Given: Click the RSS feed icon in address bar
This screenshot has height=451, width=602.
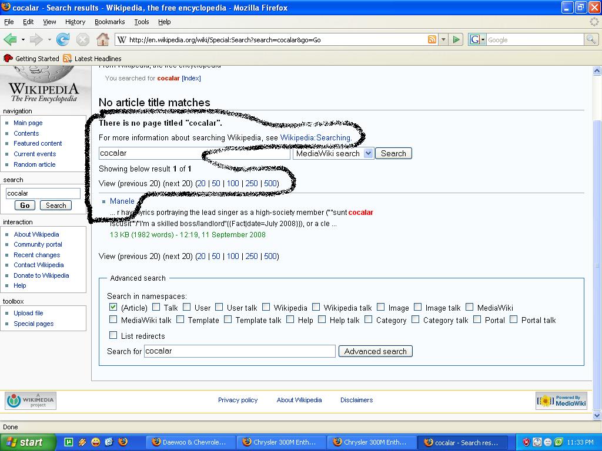Looking at the screenshot, I should tap(432, 39).
